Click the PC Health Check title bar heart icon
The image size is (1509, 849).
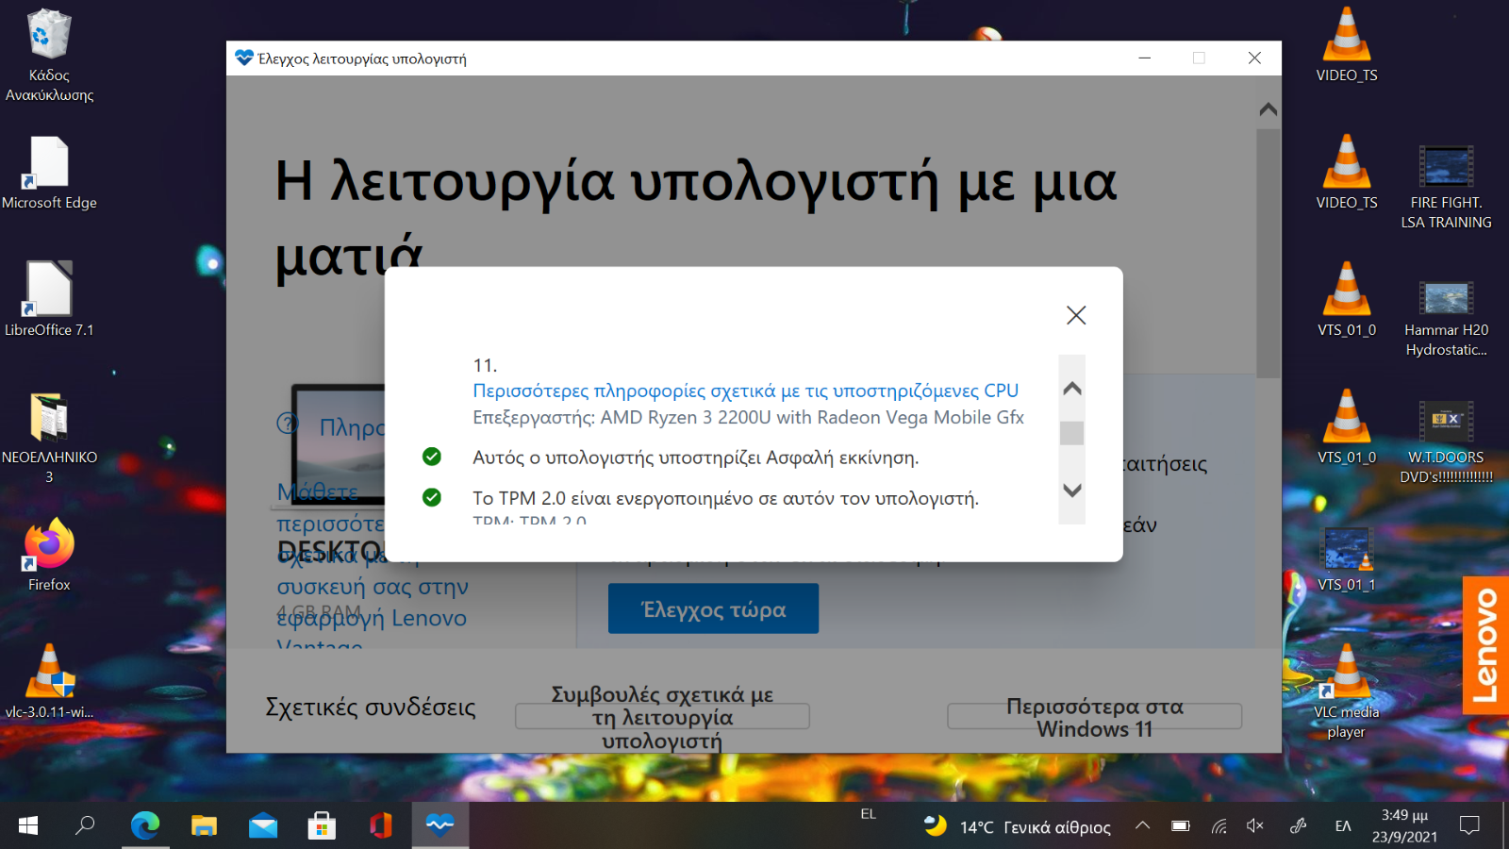244,58
